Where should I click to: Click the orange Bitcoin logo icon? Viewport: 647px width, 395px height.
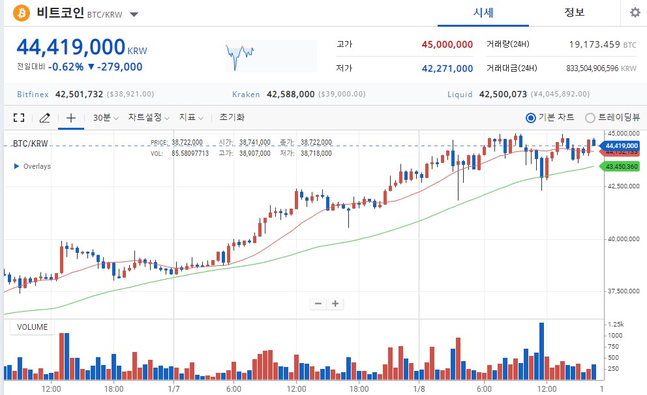click(22, 13)
